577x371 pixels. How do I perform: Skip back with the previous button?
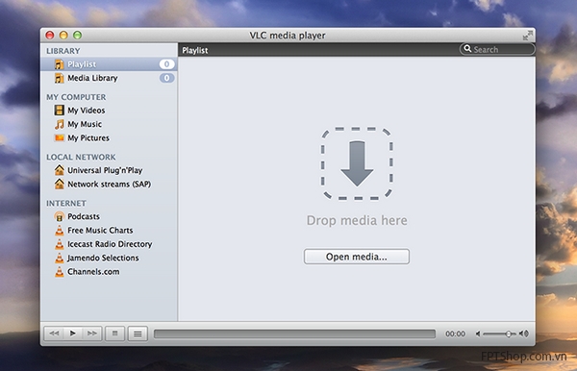tap(54, 334)
